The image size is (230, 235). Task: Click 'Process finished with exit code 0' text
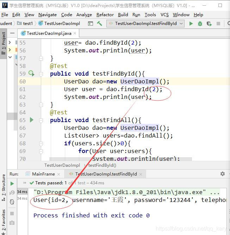(x=92, y=215)
